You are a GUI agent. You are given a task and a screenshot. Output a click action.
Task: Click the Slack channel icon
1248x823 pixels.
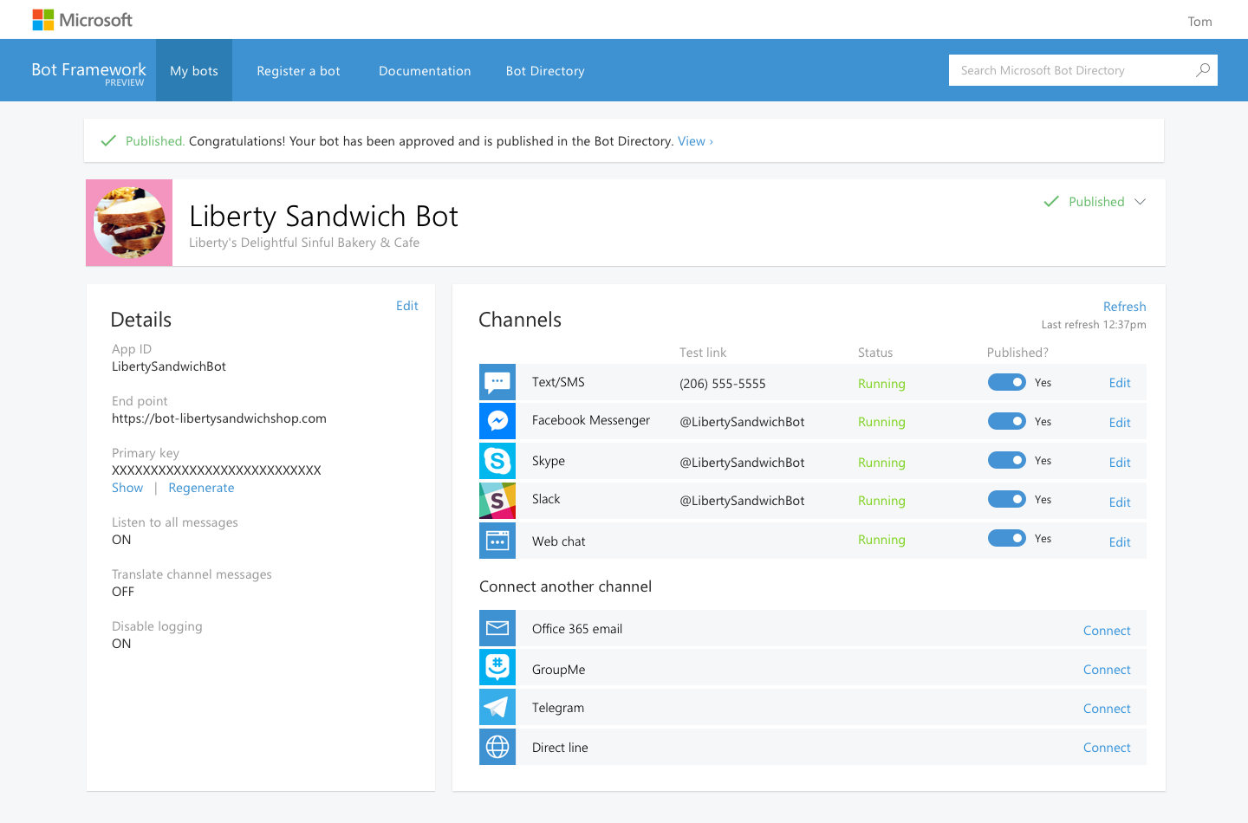[497, 501]
